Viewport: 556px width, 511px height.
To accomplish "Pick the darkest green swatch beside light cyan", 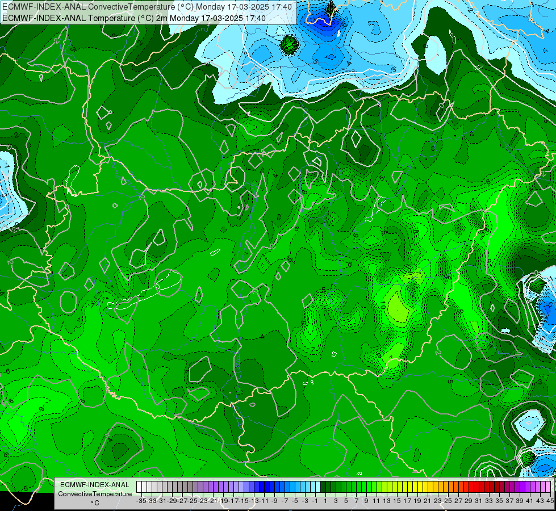I will [323, 487].
